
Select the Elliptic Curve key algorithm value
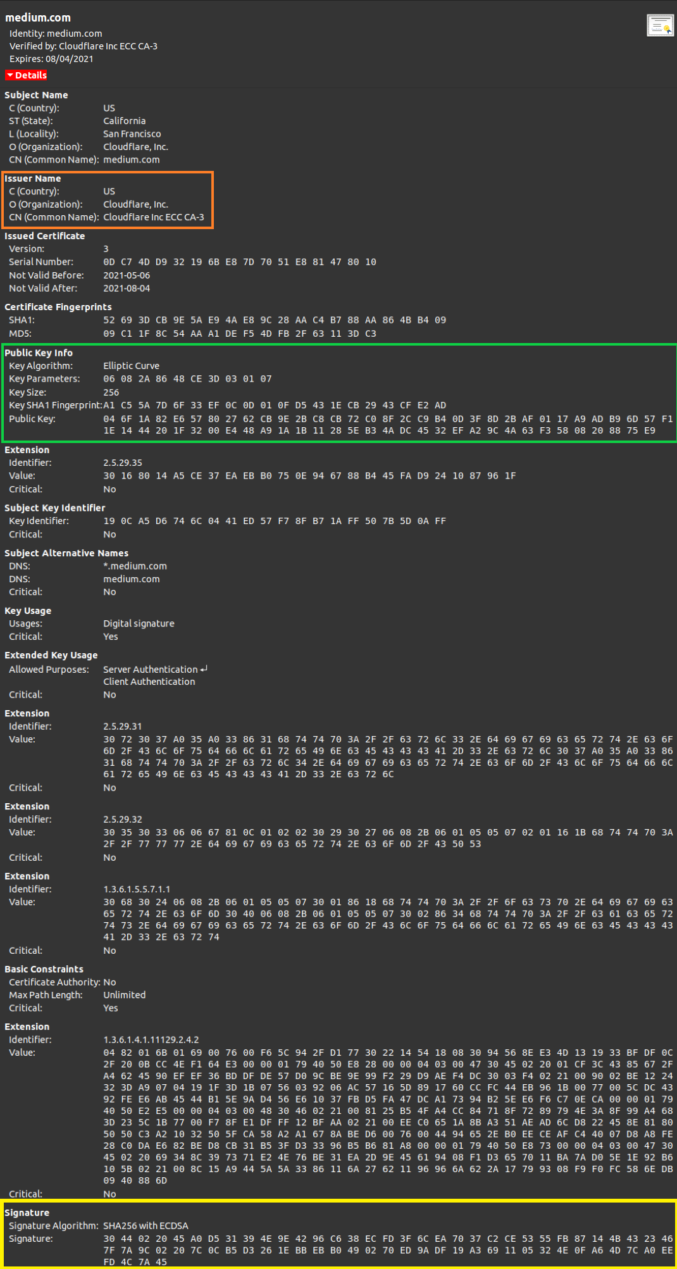click(131, 366)
